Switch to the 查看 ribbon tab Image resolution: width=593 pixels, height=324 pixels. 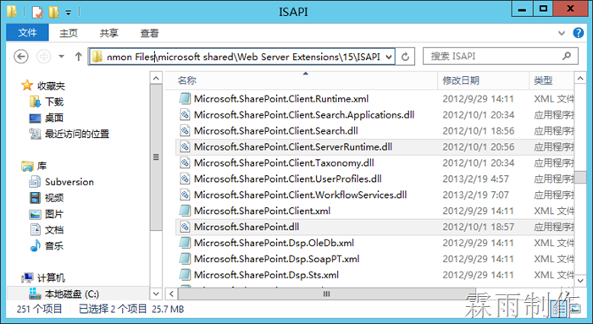pyautogui.click(x=149, y=33)
